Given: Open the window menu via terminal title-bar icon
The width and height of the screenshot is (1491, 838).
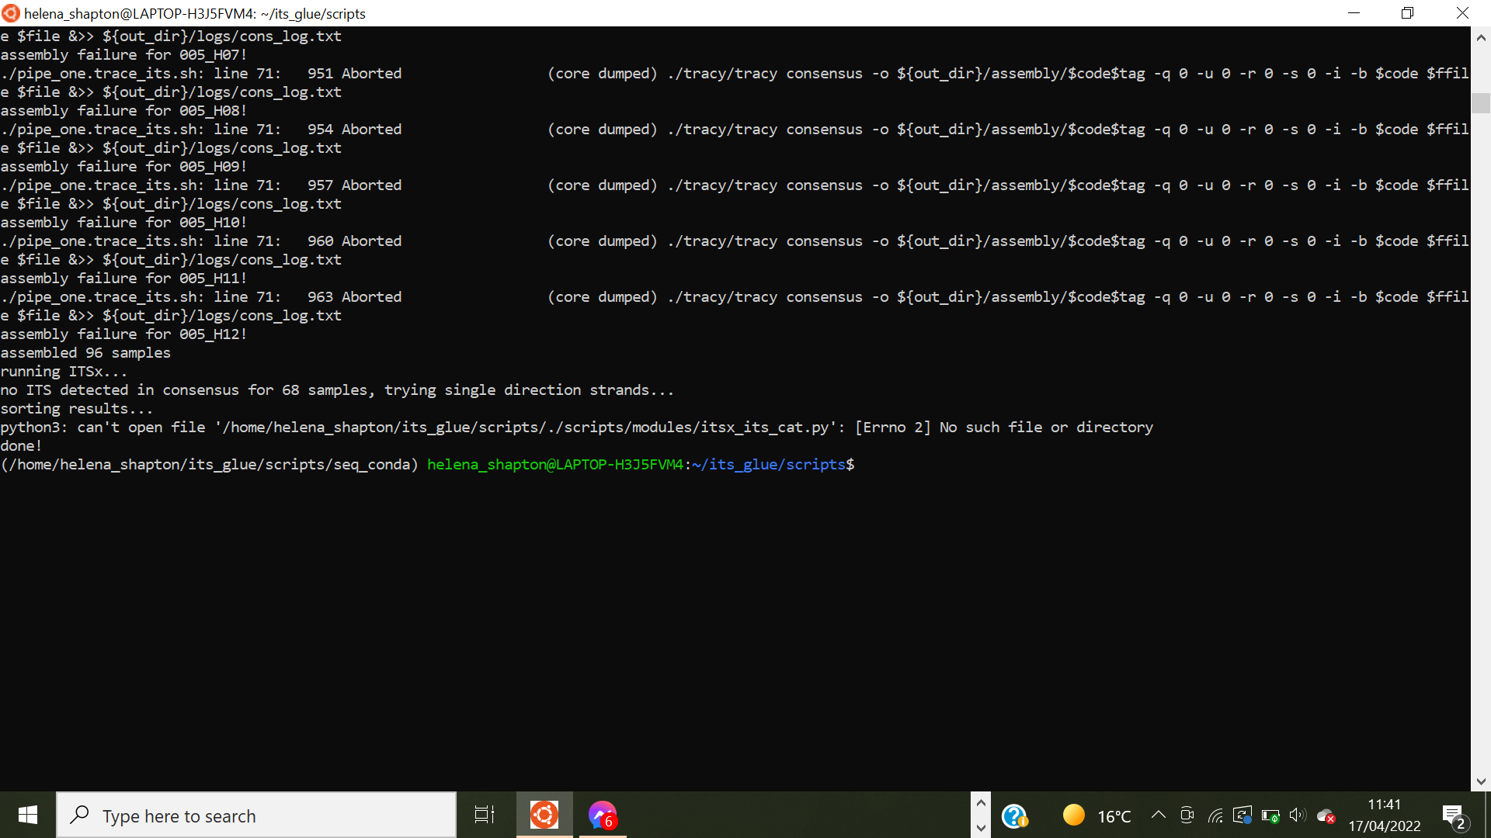Looking at the screenshot, I should (10, 13).
